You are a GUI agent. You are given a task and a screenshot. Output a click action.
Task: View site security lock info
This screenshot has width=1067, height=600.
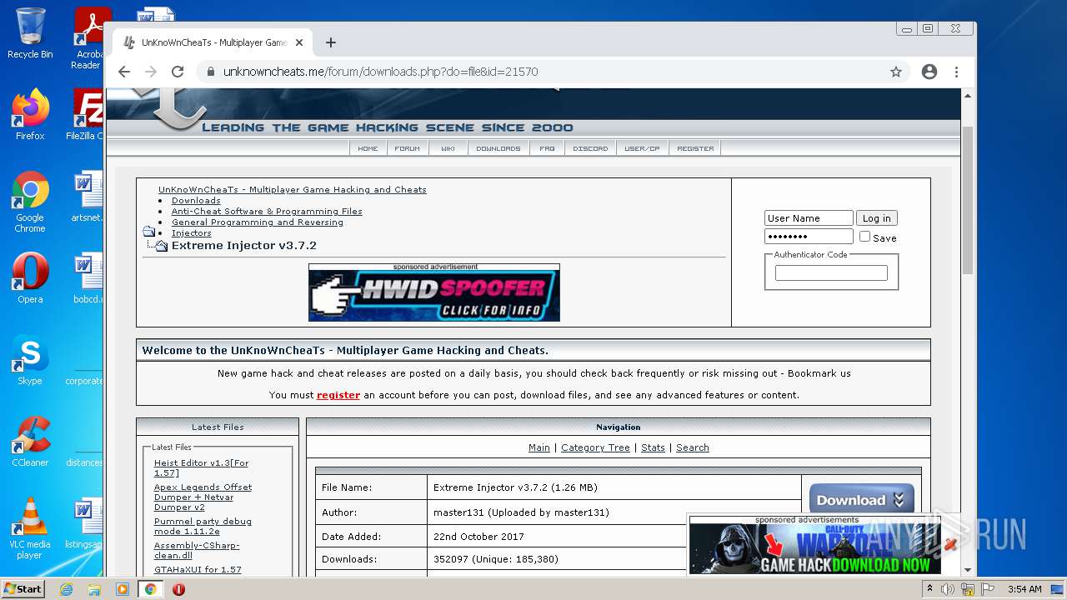click(210, 72)
